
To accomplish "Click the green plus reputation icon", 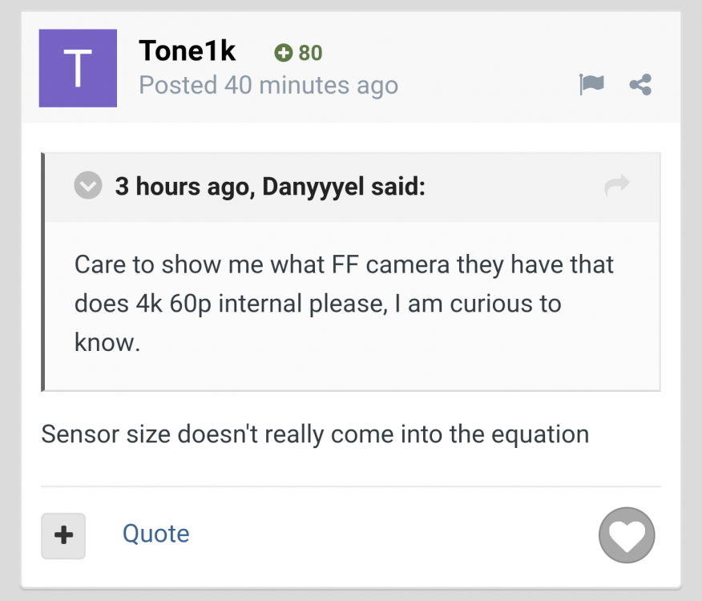I will (283, 54).
